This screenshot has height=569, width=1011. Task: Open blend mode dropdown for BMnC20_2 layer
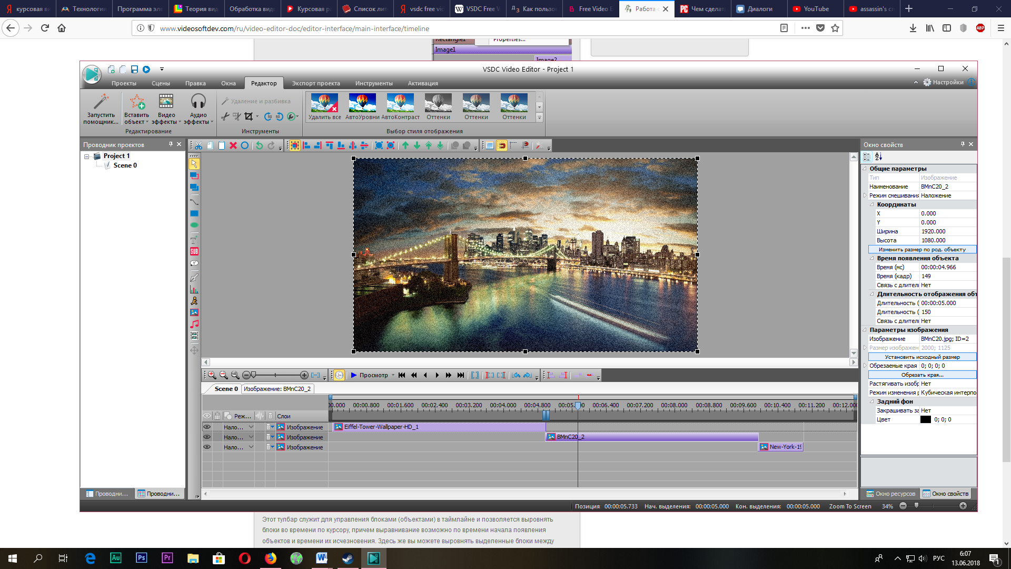(251, 437)
